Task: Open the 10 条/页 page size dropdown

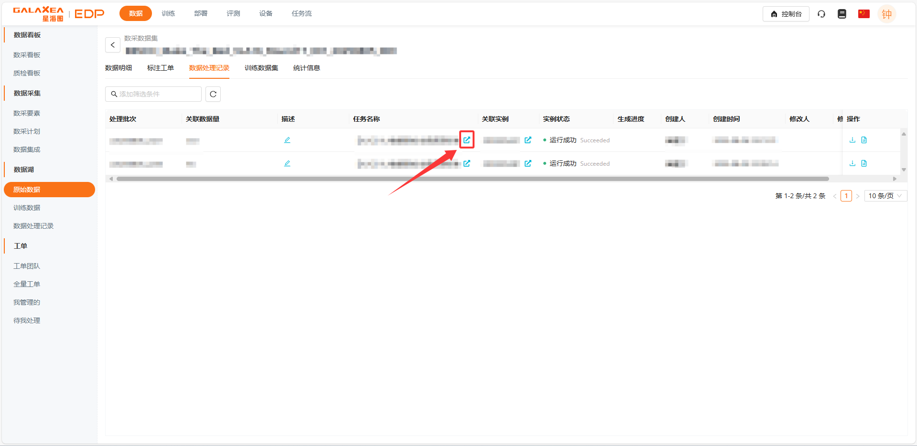Action: click(885, 196)
